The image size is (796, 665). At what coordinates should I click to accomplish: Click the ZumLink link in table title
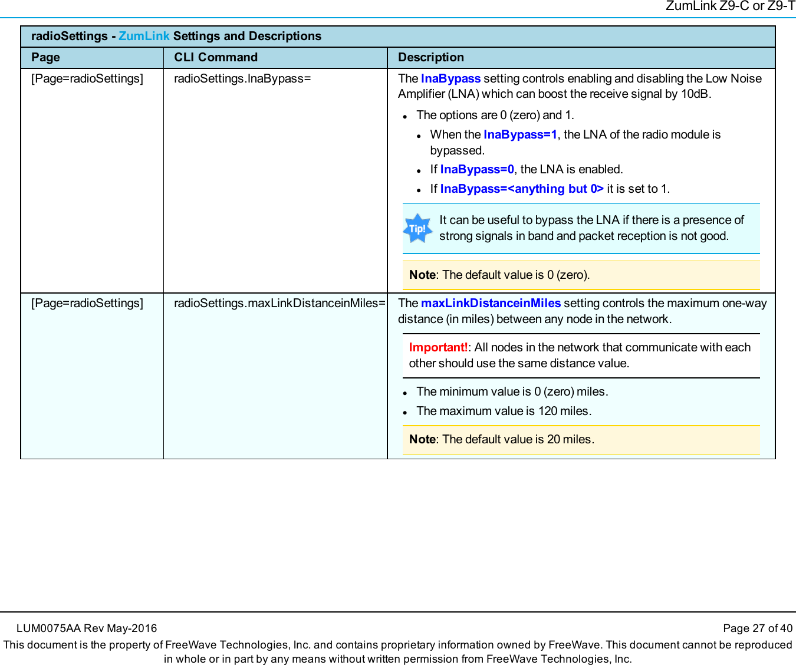pyautogui.click(x=144, y=36)
